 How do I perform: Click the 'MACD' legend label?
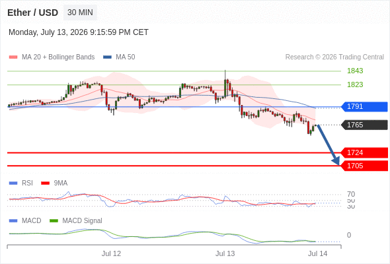[x=32, y=221]
